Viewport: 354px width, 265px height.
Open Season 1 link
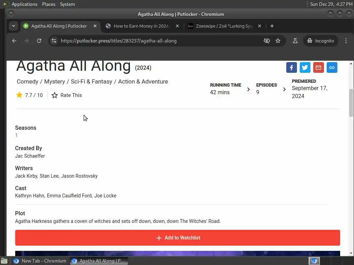point(16,135)
